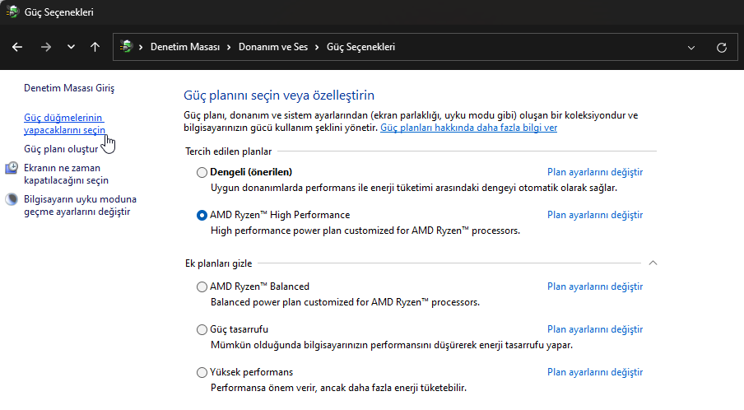
Task: Select AMD Ryzen Balanced plan
Action: click(x=202, y=287)
